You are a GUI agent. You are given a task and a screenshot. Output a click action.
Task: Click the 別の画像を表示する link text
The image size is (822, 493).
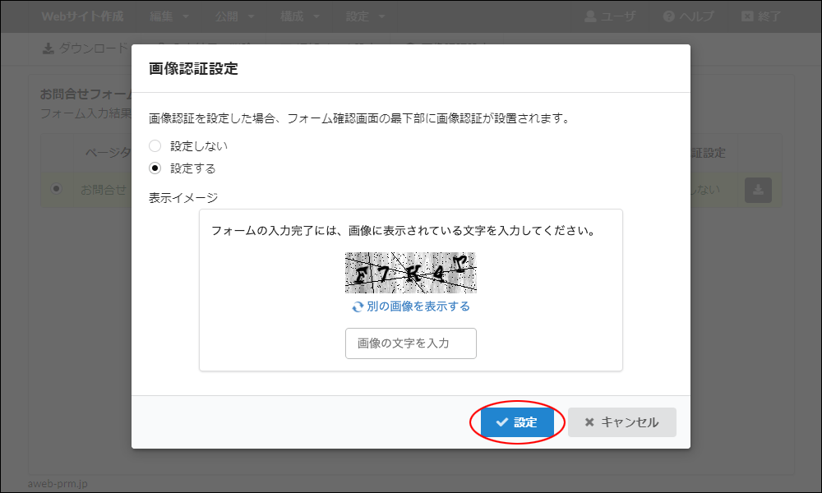[418, 306]
